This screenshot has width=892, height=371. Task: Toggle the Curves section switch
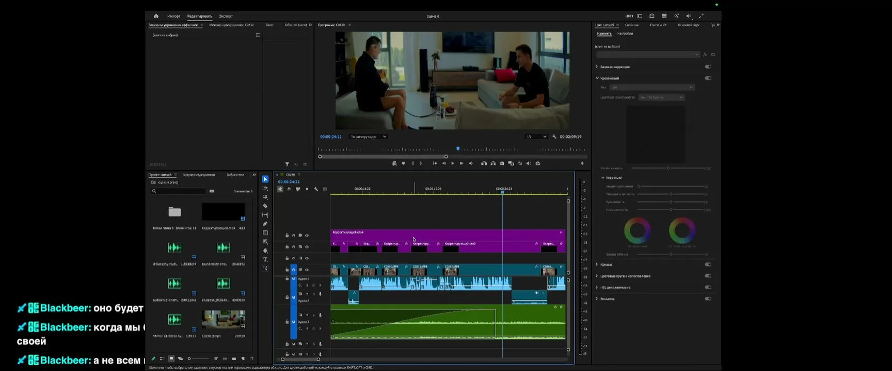tap(708, 264)
